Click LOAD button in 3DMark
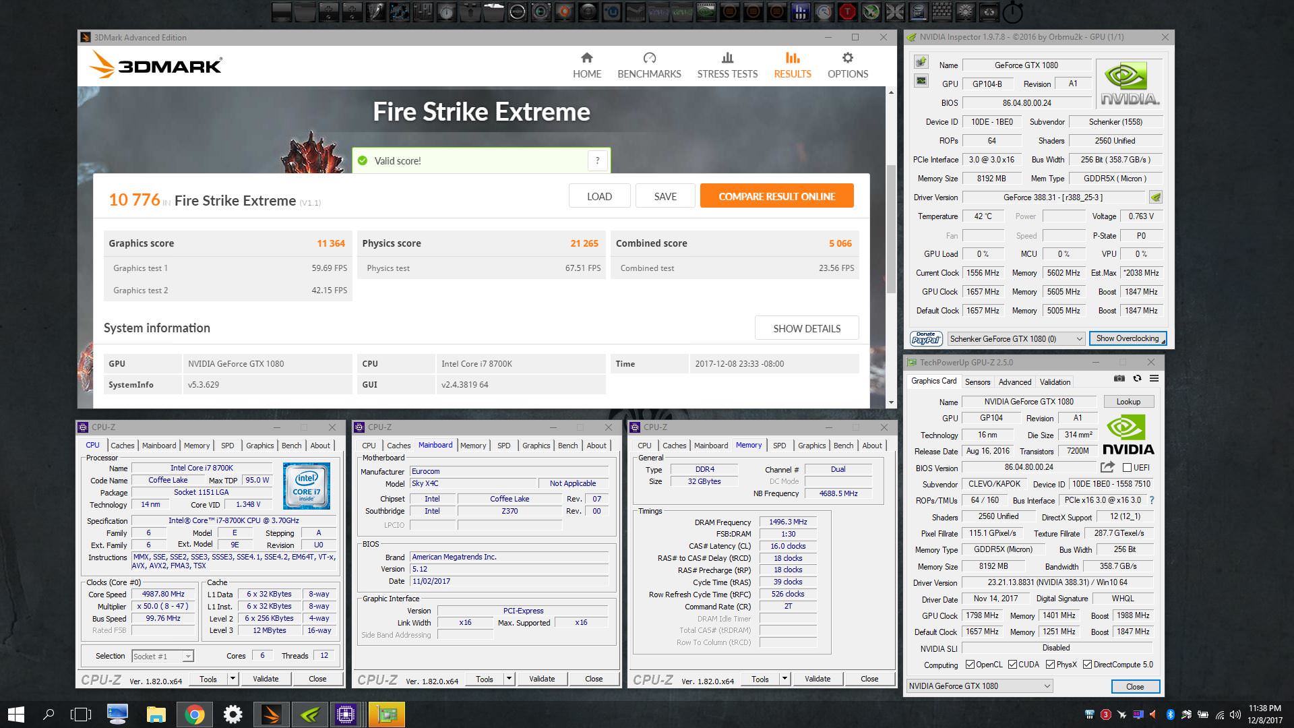 [x=599, y=196]
